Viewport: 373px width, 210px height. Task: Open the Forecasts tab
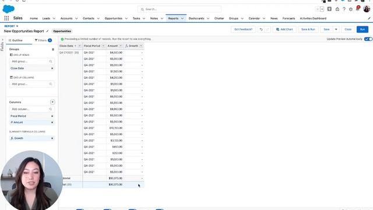tap(289, 18)
